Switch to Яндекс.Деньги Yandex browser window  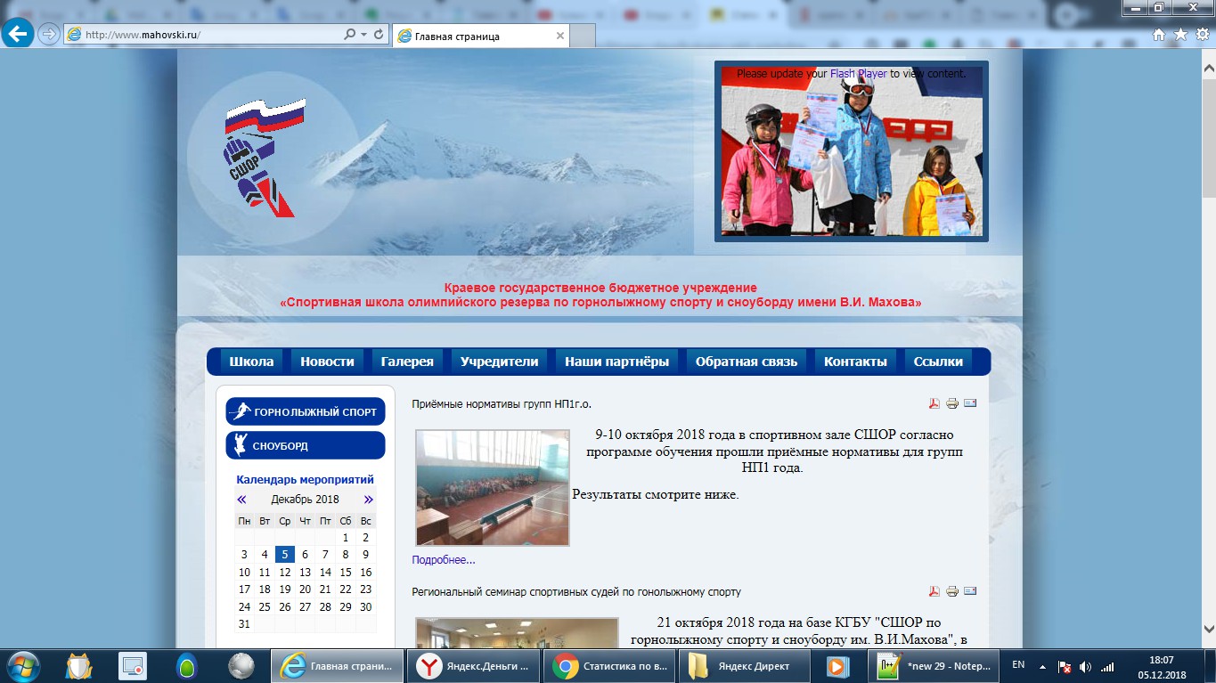[x=473, y=666]
